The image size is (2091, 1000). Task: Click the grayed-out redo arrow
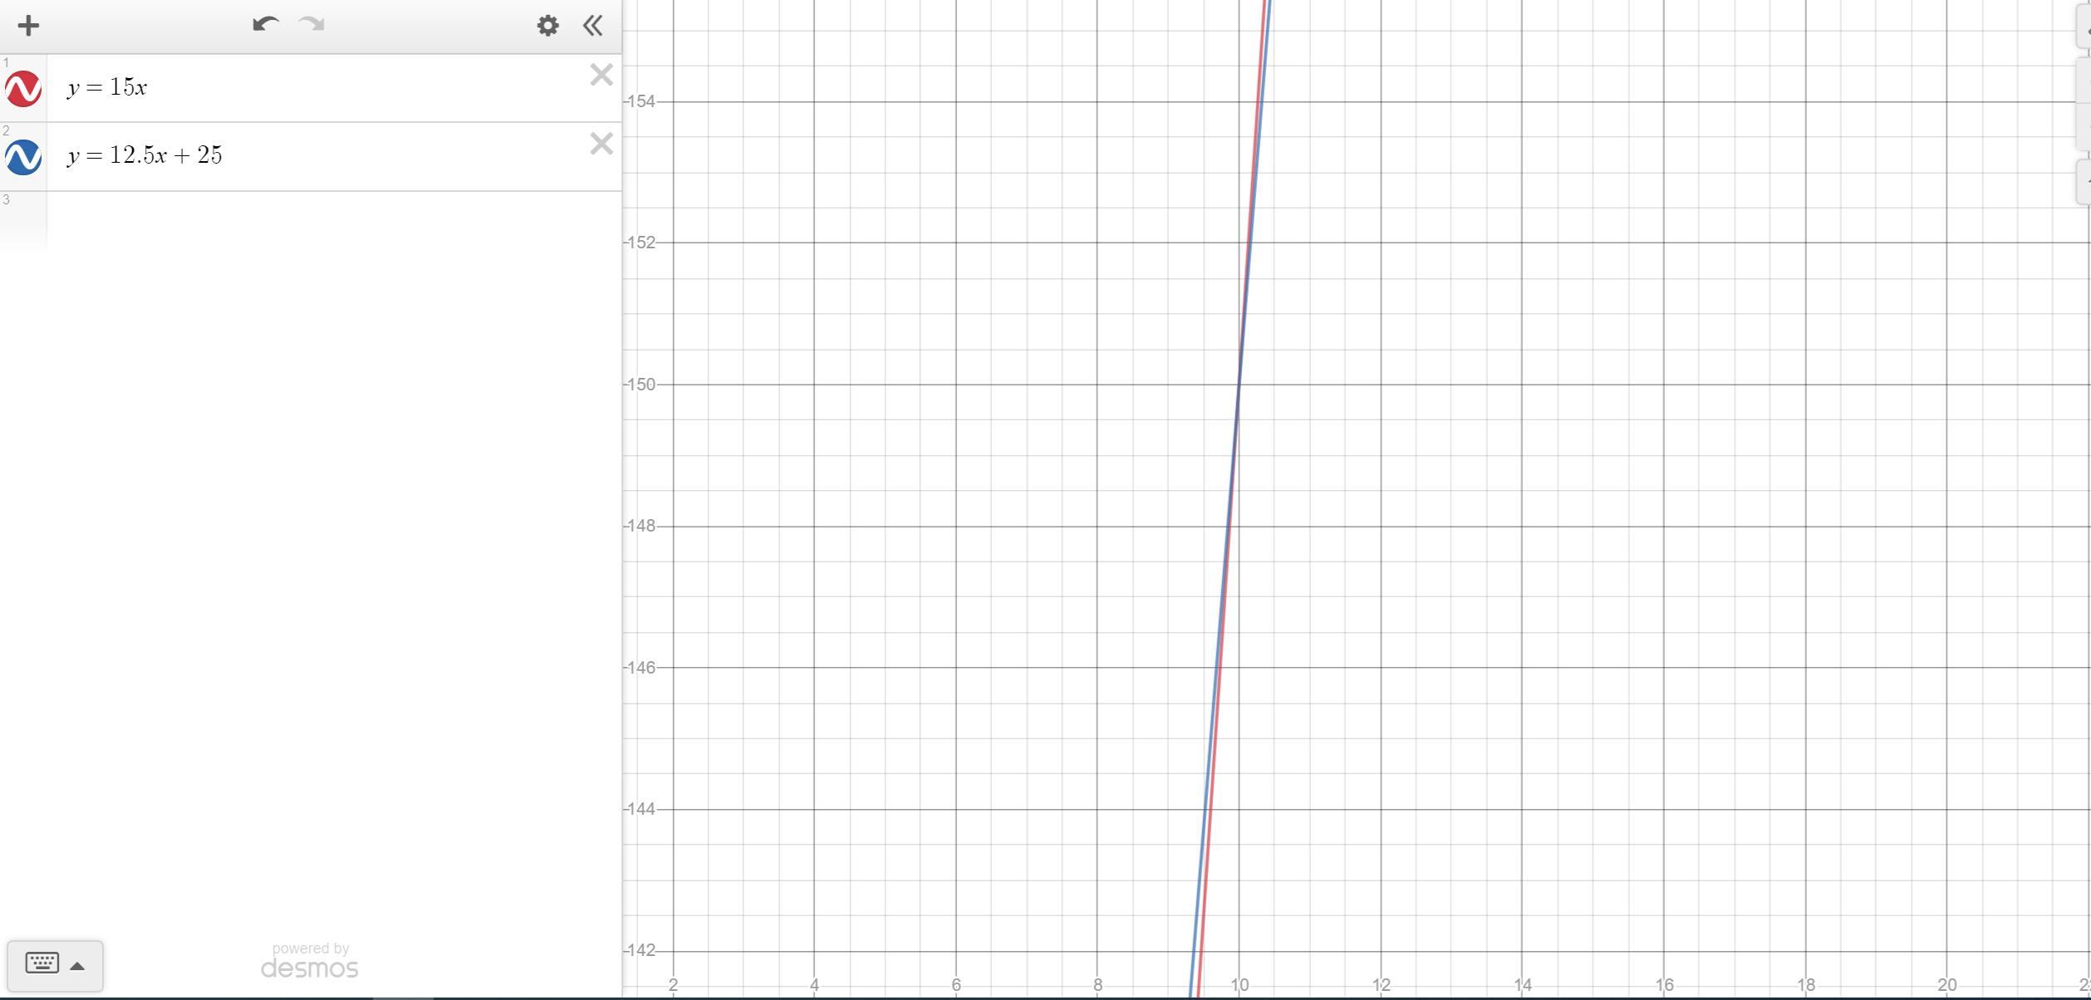coord(312,25)
